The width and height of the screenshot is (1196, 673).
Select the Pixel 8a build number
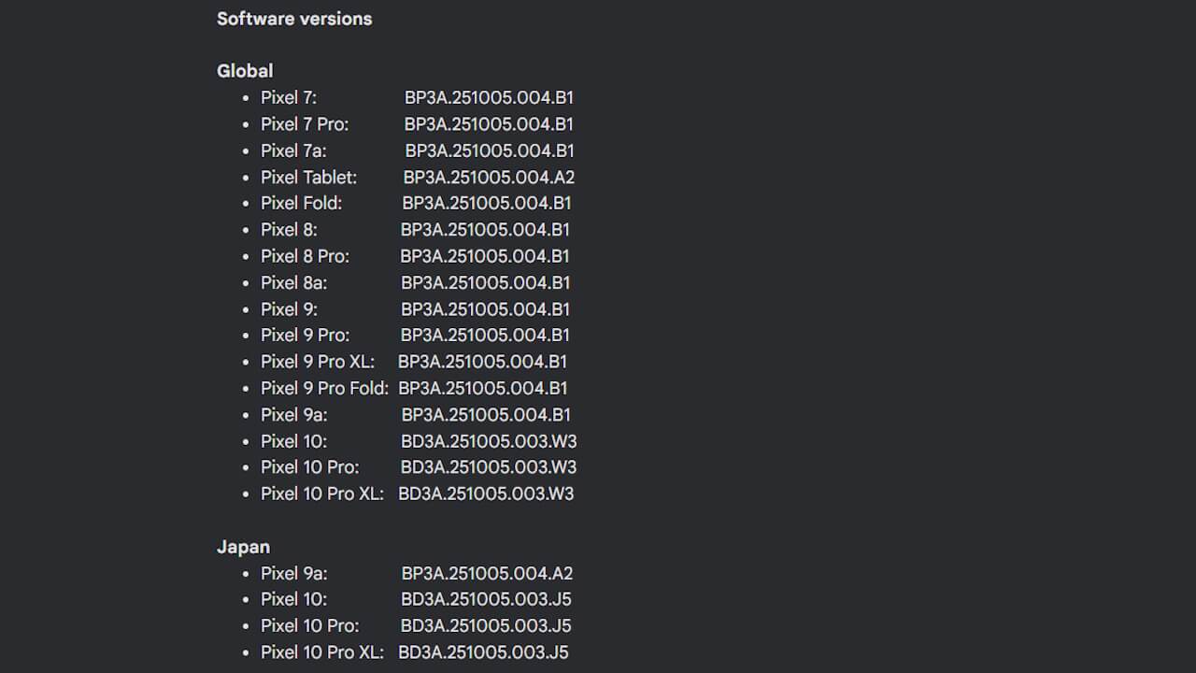(x=485, y=282)
